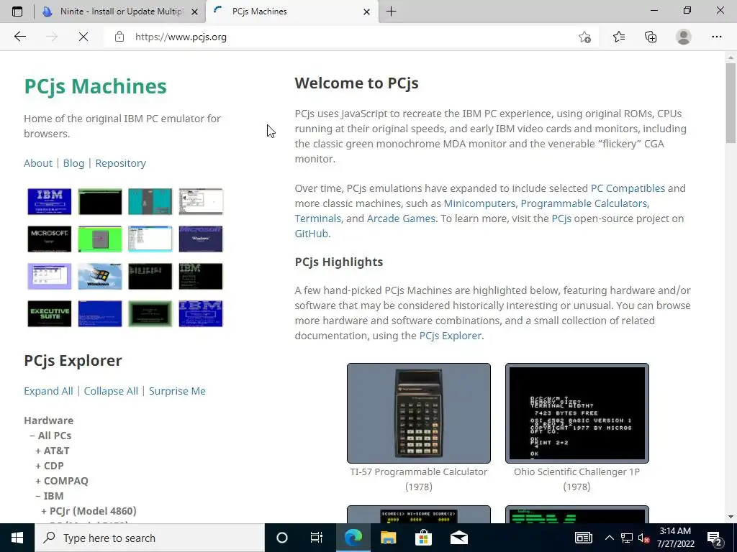Open Settings and more ellipsis menu
The width and height of the screenshot is (737, 552).
(x=716, y=37)
